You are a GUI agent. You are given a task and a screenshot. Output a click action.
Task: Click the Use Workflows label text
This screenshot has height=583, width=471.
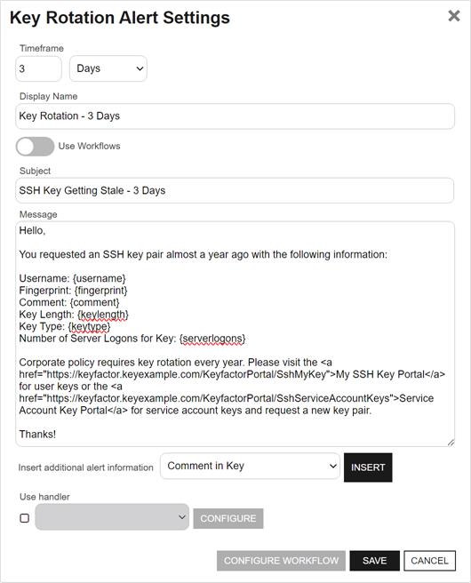coord(89,146)
